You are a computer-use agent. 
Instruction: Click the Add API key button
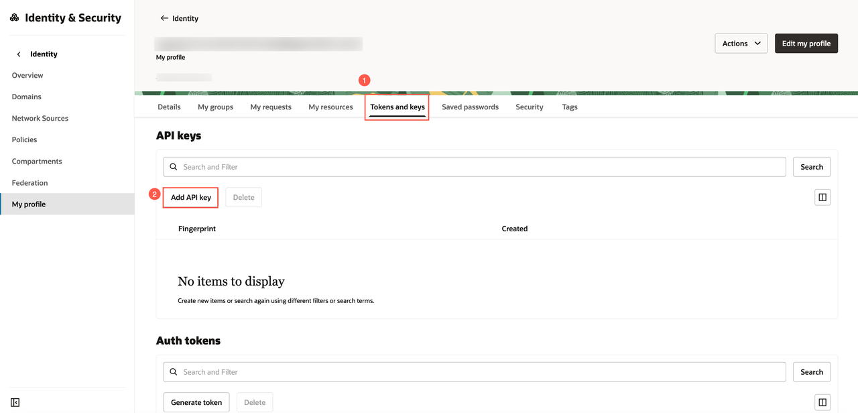pyautogui.click(x=191, y=197)
